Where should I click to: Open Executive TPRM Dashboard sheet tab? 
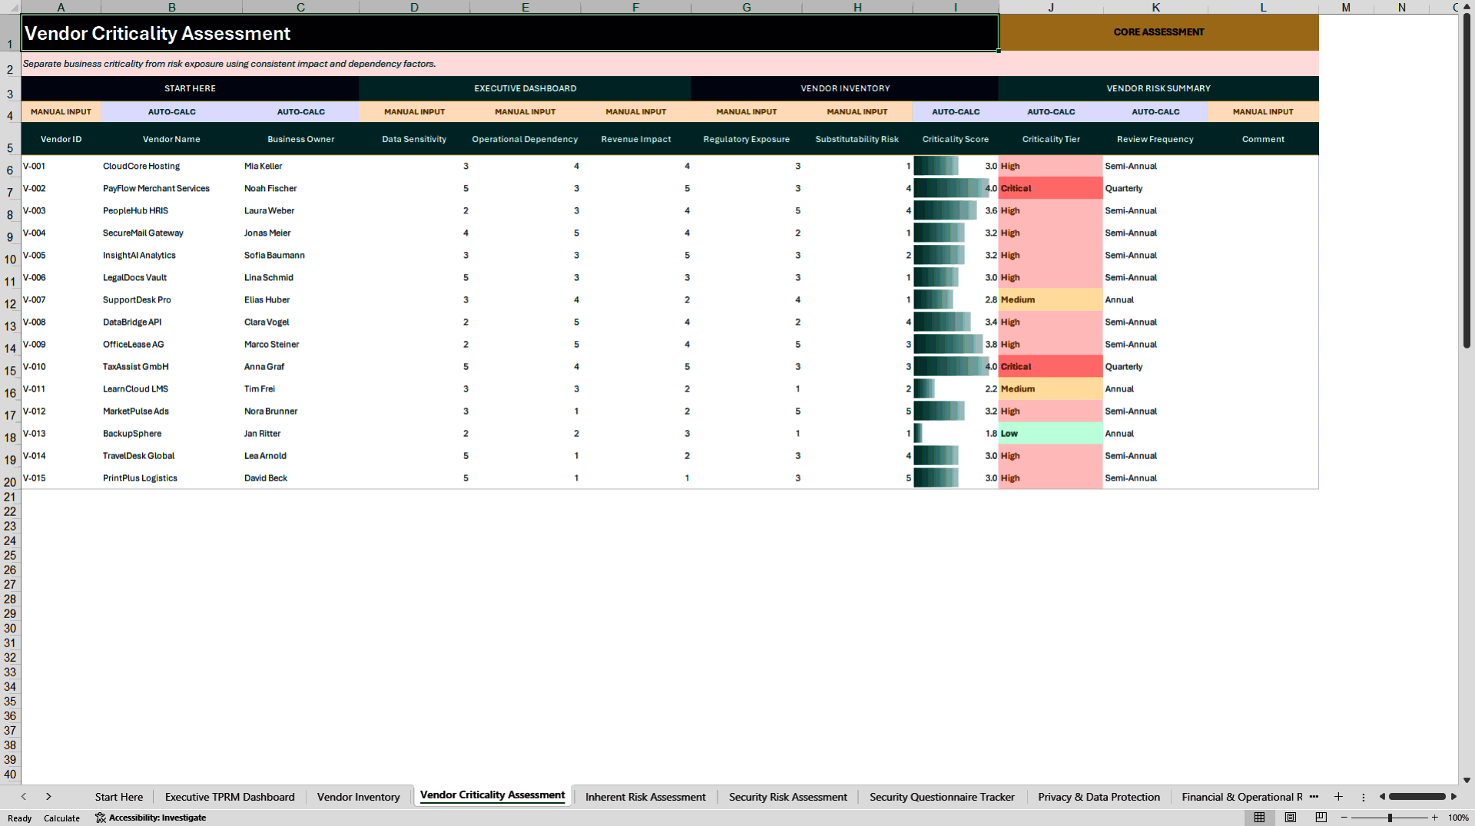tap(230, 797)
